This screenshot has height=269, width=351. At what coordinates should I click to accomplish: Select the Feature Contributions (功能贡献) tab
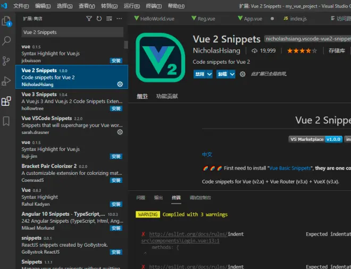click(167, 96)
